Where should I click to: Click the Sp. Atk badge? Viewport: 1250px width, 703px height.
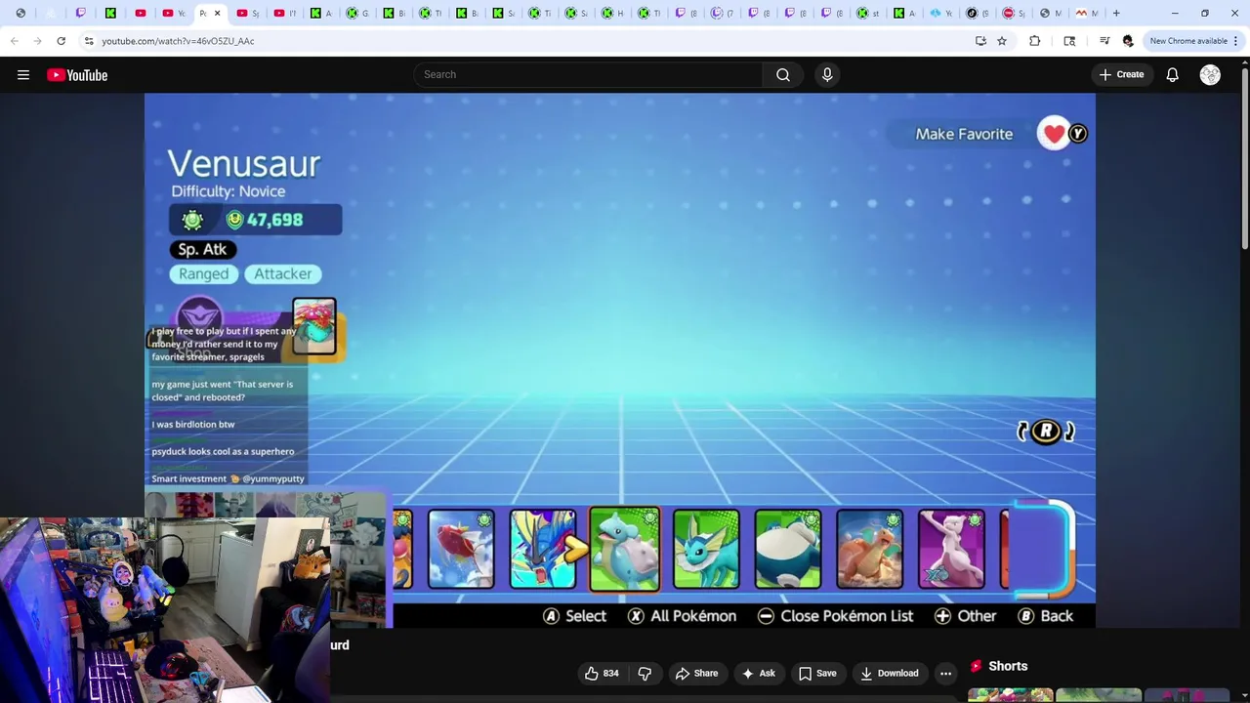pyautogui.click(x=202, y=249)
